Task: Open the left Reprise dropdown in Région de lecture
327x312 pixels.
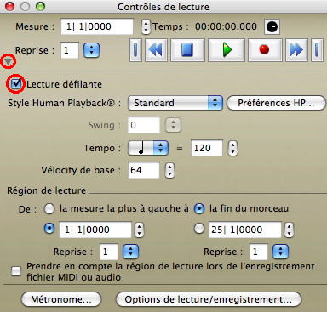Action: pyautogui.click(x=130, y=252)
